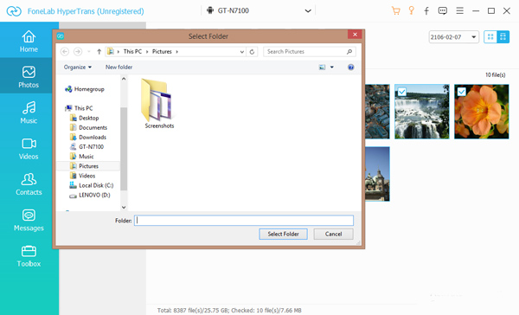Switch to small grid view

[x=503, y=36]
